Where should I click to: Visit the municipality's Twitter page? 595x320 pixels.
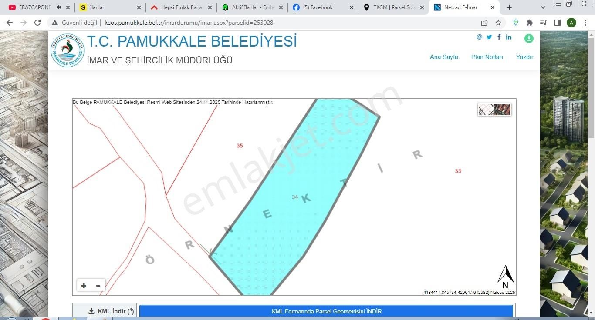click(x=489, y=37)
